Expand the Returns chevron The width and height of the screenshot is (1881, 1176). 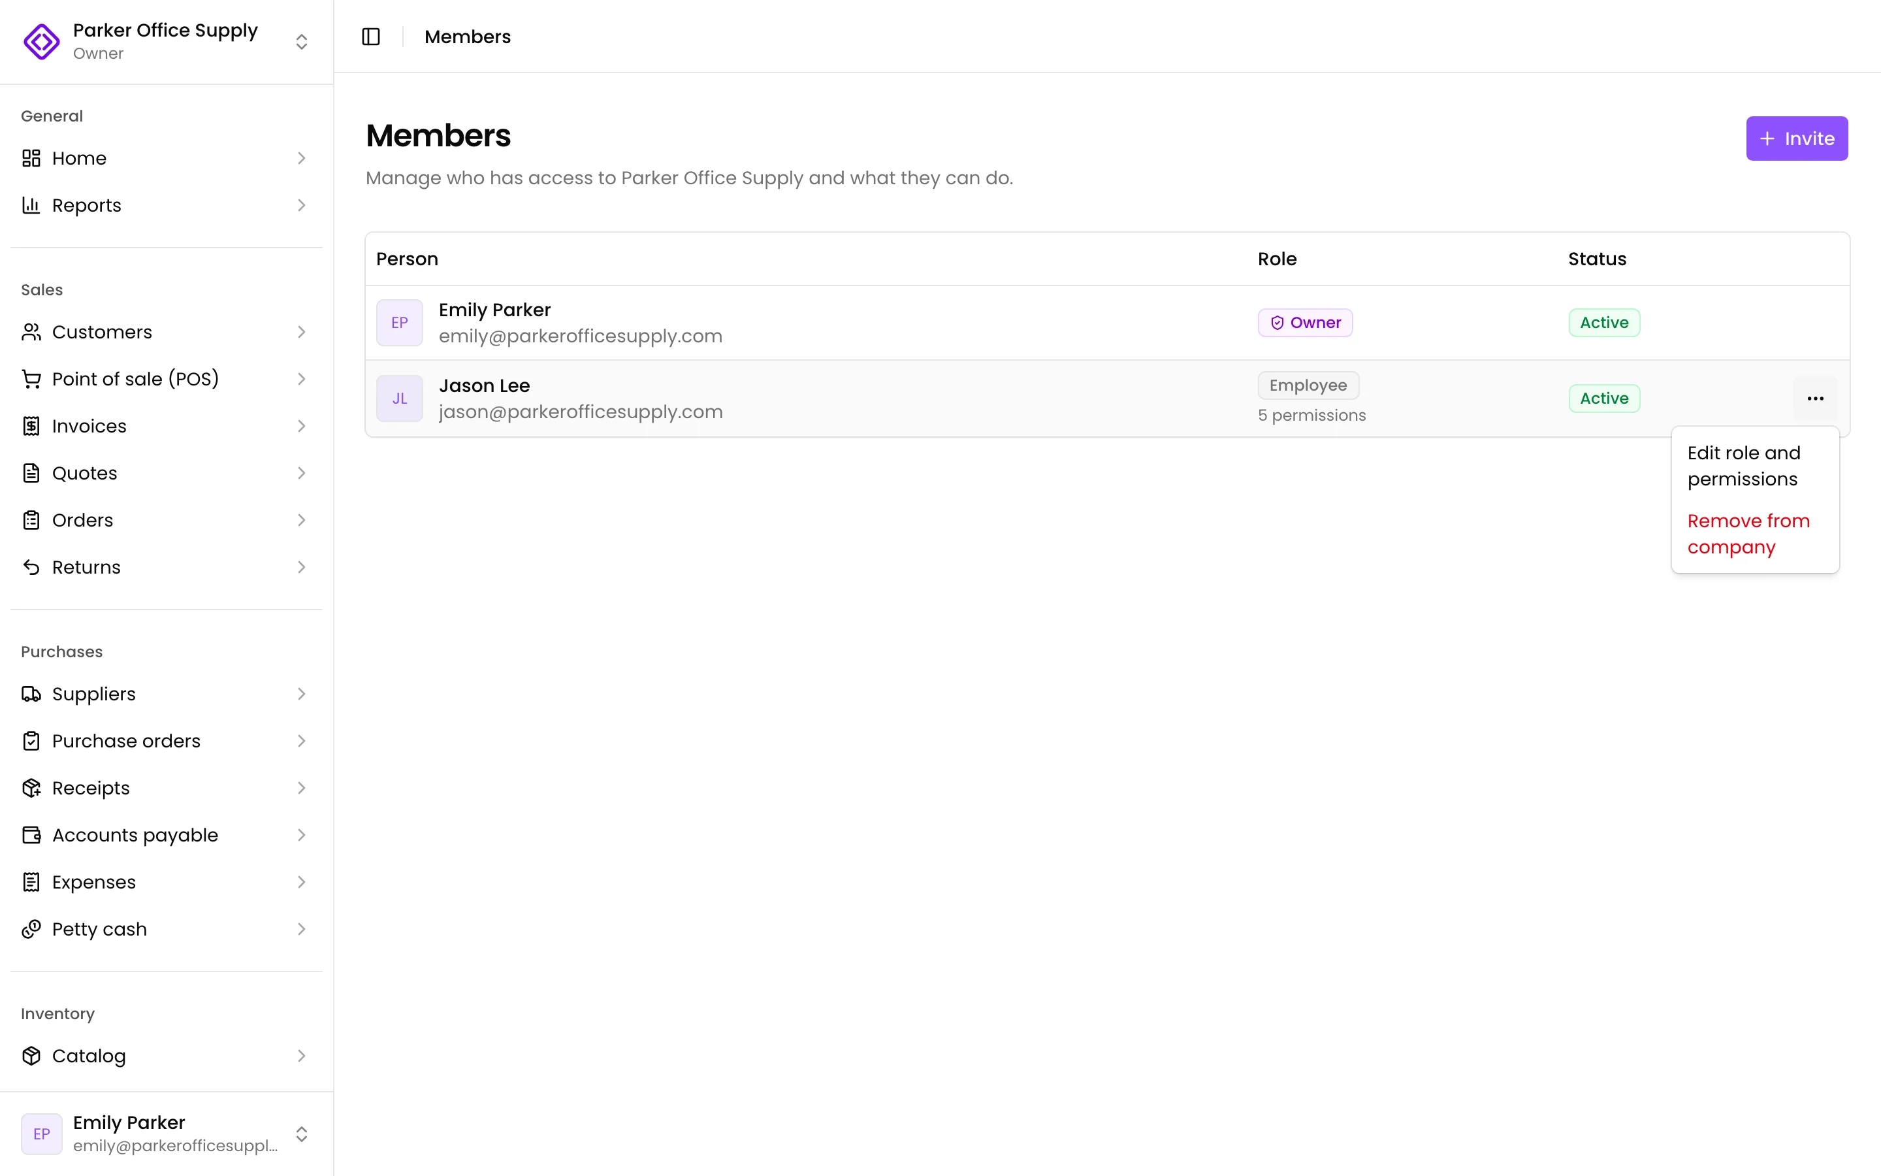(302, 567)
